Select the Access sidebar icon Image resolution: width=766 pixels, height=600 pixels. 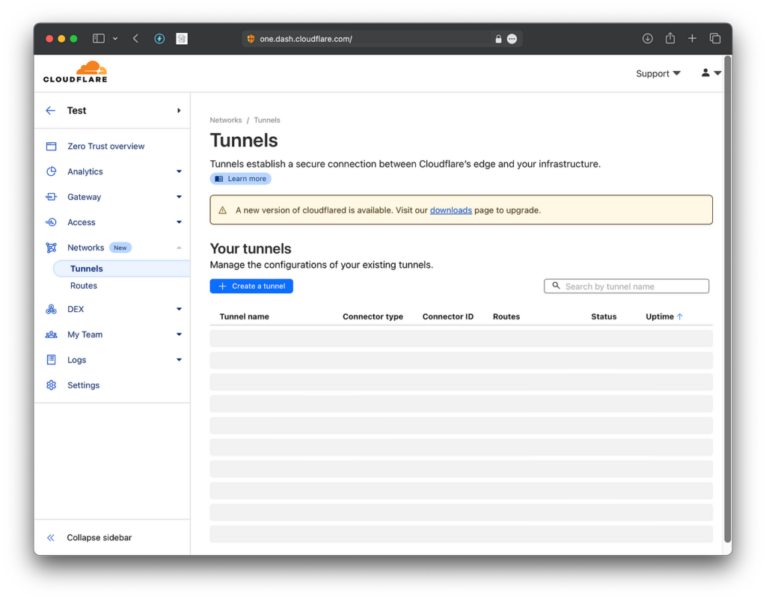50,222
